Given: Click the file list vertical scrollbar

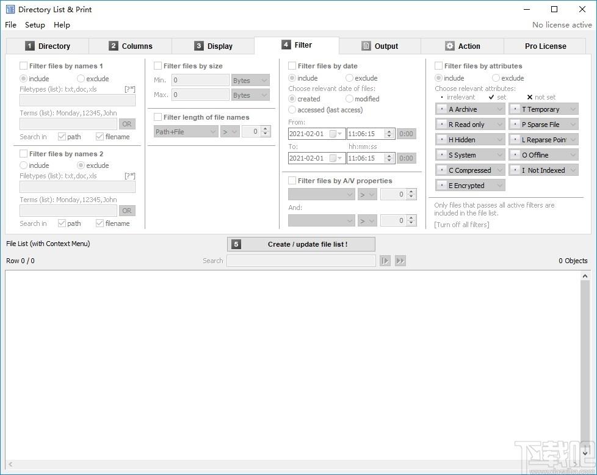Looking at the screenshot, I should point(585,364).
